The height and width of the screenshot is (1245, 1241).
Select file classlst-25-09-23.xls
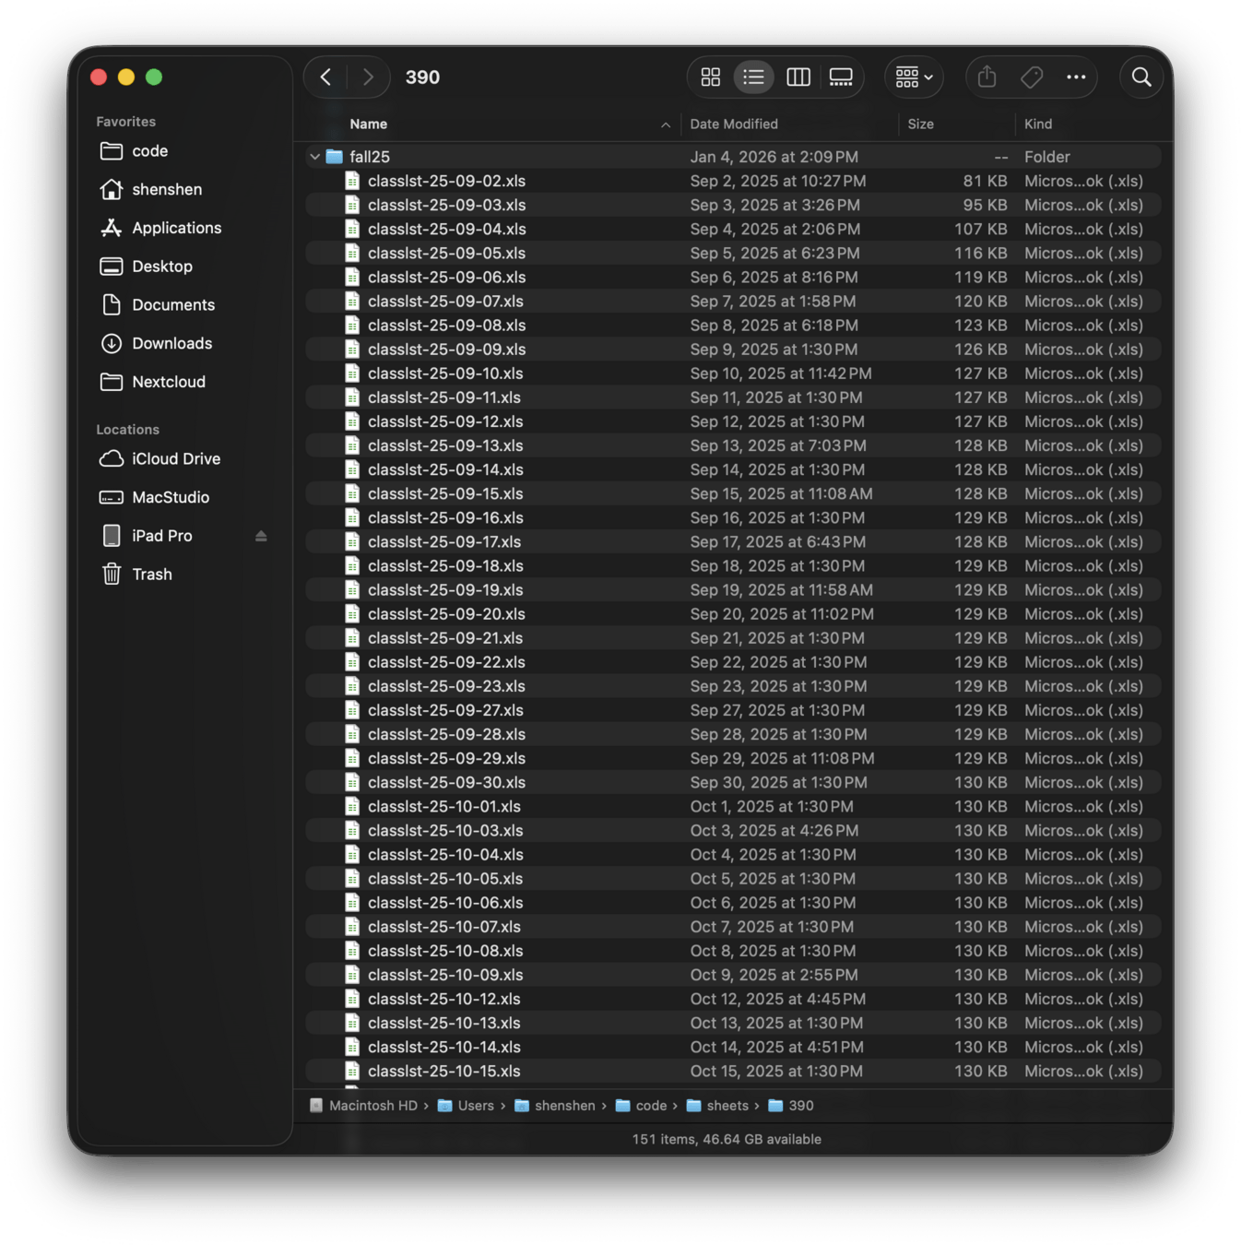click(733, 686)
